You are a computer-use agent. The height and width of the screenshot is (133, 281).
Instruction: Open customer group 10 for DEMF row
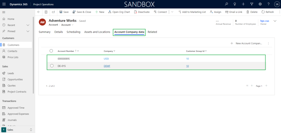pyautogui.click(x=187, y=66)
